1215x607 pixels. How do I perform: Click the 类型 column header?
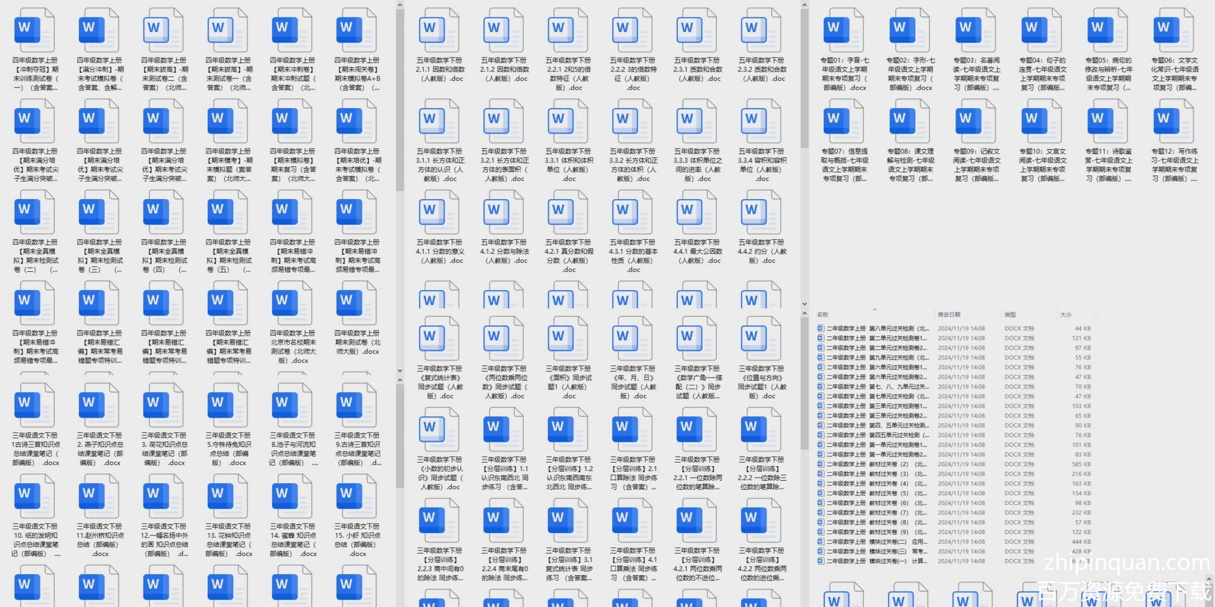pos(1010,314)
